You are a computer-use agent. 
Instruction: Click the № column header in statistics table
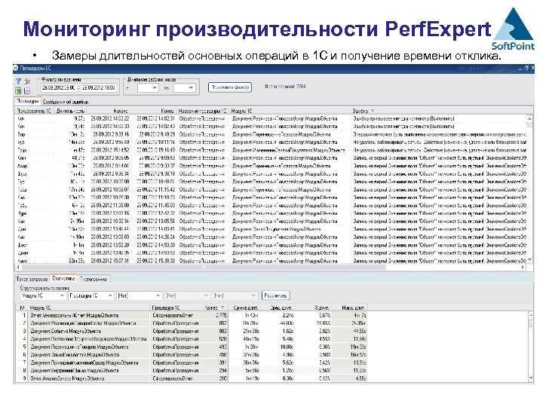click(x=22, y=308)
